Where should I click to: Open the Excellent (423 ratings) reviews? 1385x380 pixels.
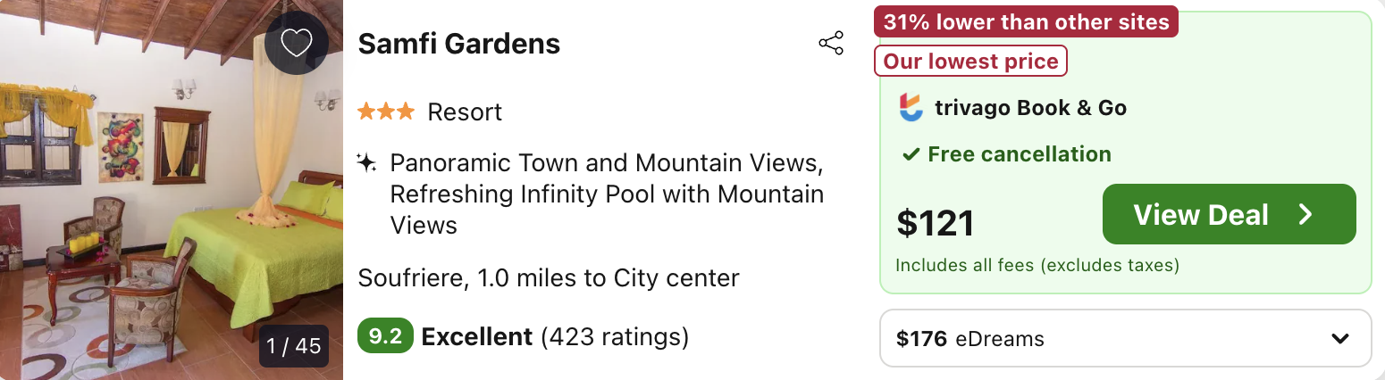point(555,336)
